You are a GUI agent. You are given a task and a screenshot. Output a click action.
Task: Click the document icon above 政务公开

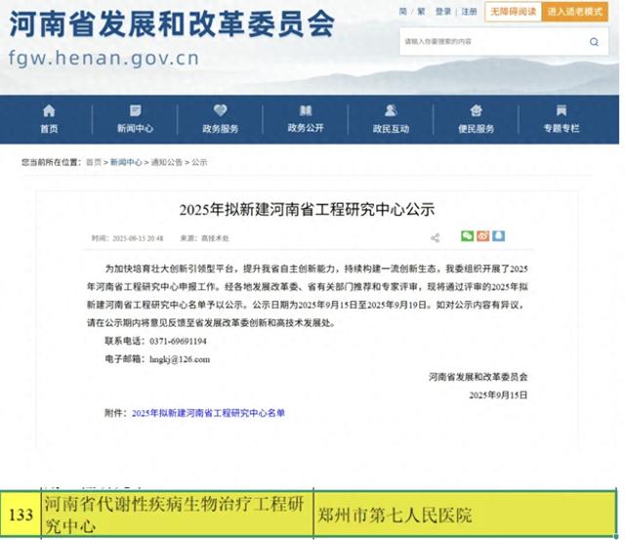(306, 110)
